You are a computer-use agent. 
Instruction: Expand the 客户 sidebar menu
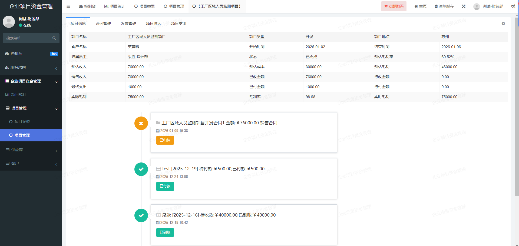[x=31, y=163]
